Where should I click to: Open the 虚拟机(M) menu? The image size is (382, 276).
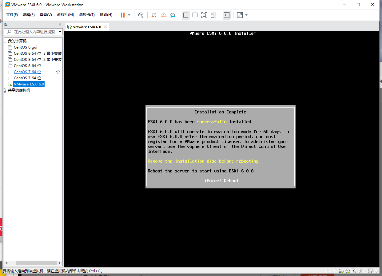click(x=65, y=15)
